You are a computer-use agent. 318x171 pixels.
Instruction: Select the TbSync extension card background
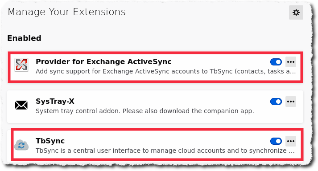[157, 144]
